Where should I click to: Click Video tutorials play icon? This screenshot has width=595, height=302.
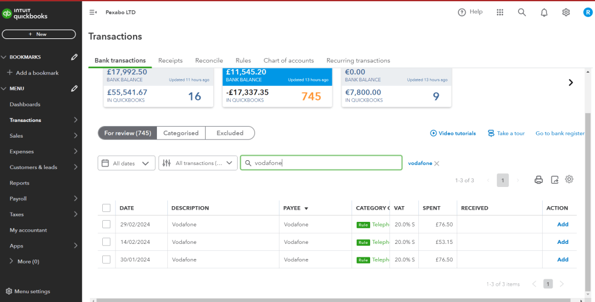(x=433, y=133)
